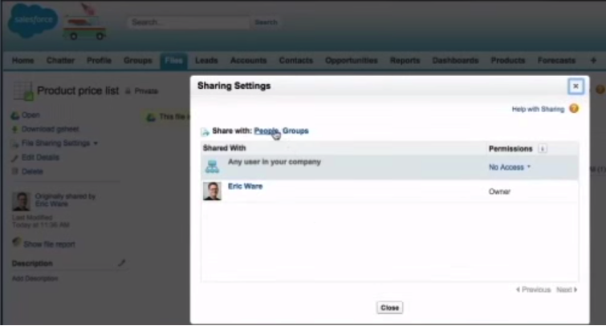Click the Permissions info icon
Screen dimensions: 606x326
[x=543, y=148]
